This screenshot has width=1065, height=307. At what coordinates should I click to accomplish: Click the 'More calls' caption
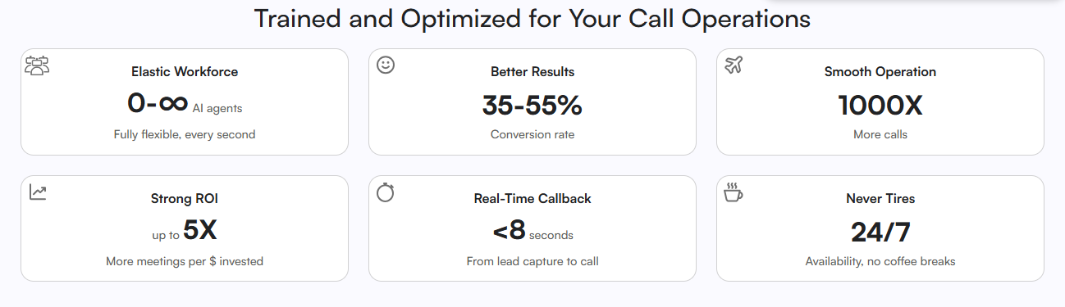(x=880, y=134)
